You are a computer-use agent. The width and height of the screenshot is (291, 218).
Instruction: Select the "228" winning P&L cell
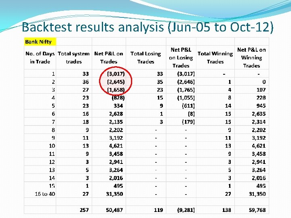click(x=261, y=98)
